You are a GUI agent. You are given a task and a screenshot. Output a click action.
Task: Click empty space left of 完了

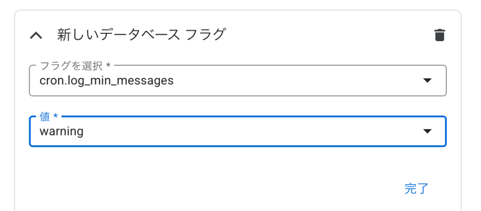[x=215, y=188]
